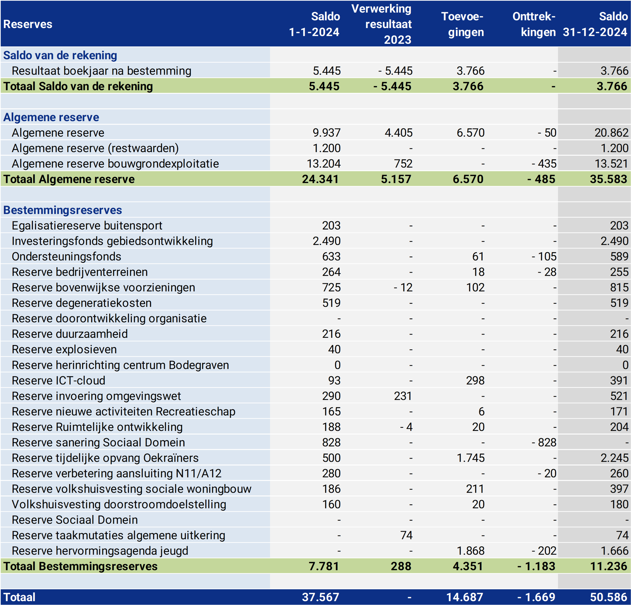Click the 'Saldo van de rekening' section heading
This screenshot has height=605, width=631.
60,55
